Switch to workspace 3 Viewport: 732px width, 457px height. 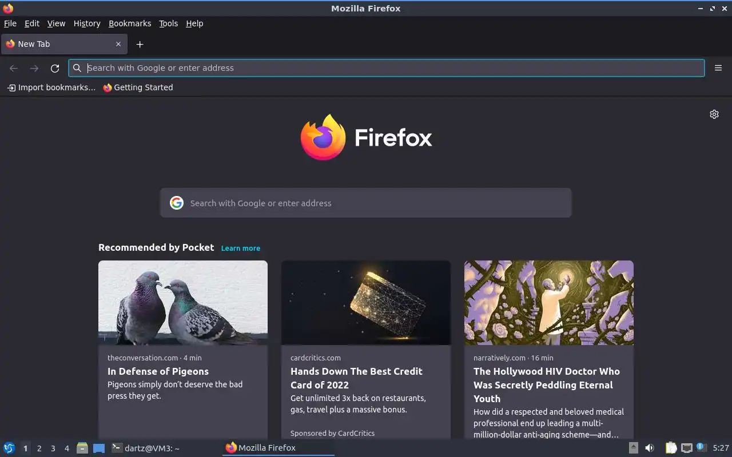click(x=53, y=448)
